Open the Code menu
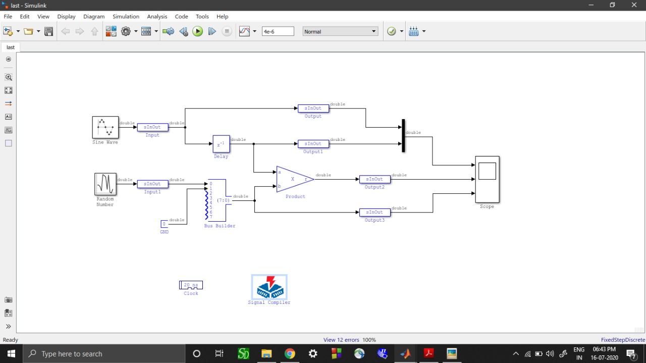 point(181,16)
